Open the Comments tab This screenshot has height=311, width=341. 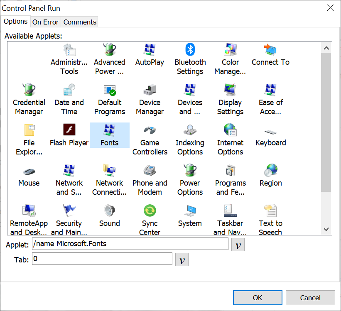(80, 22)
